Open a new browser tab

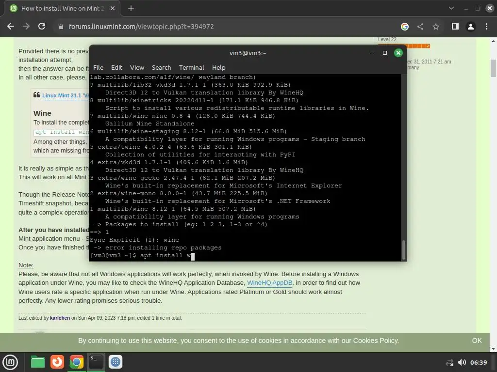131,9
